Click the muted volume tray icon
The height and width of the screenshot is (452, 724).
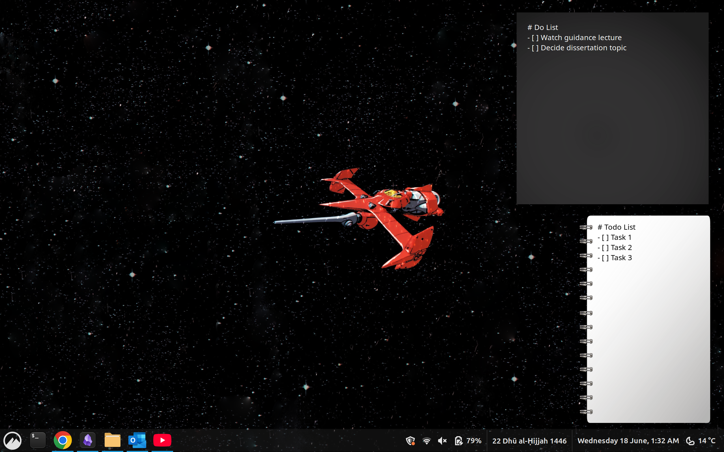pos(442,441)
